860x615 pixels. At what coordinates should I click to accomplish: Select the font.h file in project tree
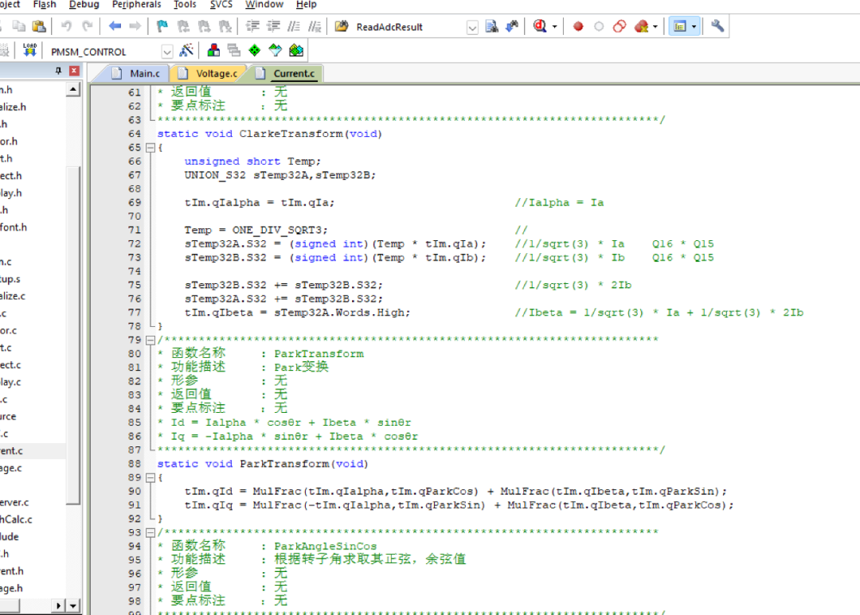[14, 227]
